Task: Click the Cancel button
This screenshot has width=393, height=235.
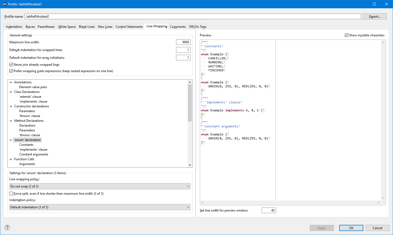Action: (377, 228)
